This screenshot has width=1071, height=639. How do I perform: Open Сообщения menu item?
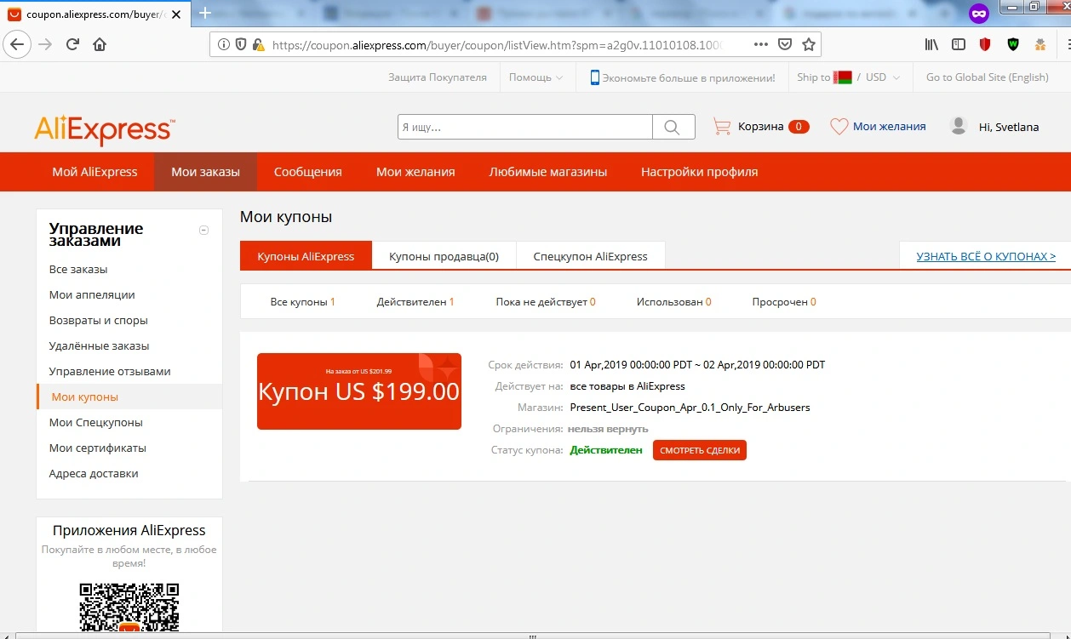(x=308, y=172)
